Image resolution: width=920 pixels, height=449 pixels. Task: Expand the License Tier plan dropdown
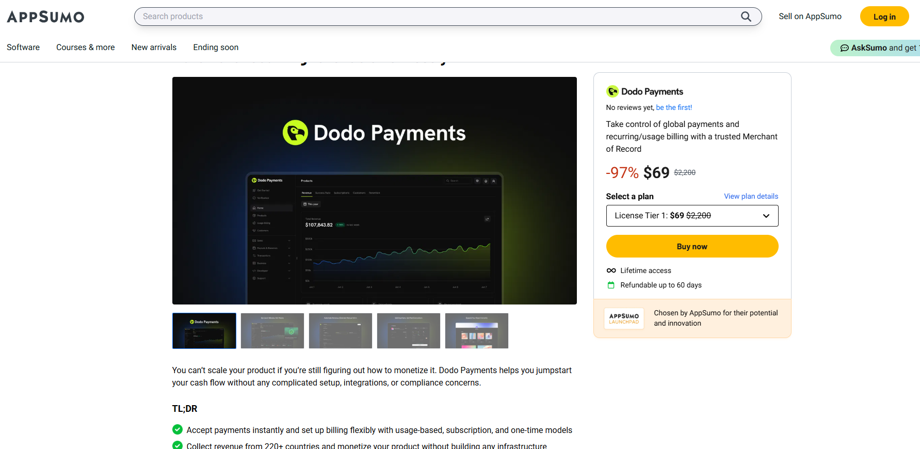692,216
